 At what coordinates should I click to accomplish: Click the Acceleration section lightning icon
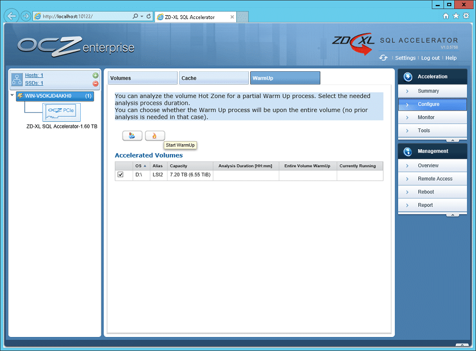point(408,77)
